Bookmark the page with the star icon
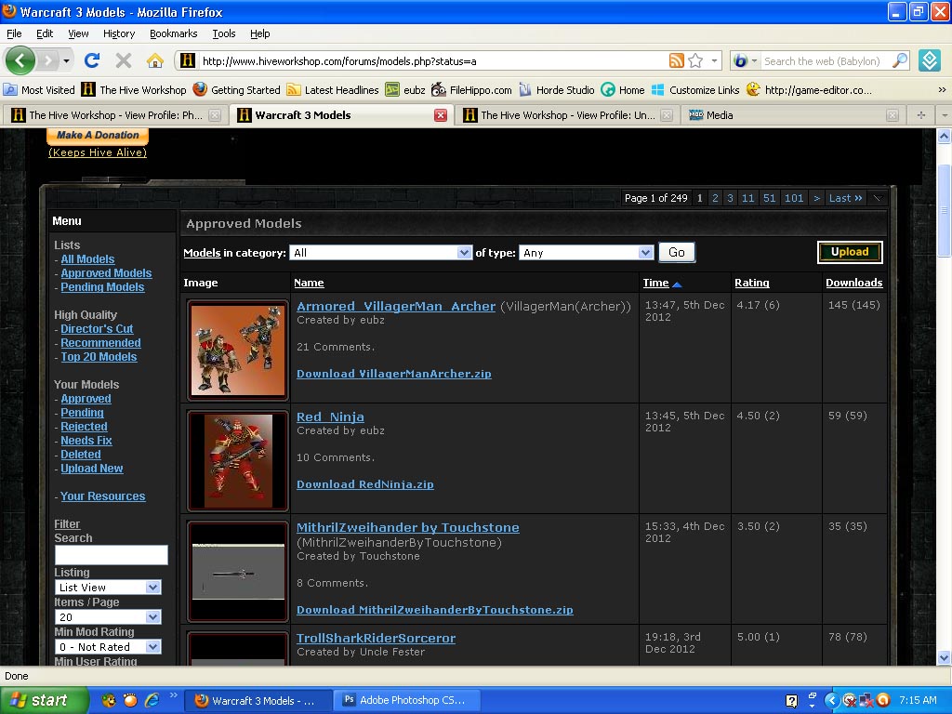Image resolution: width=952 pixels, height=714 pixels. [695, 60]
